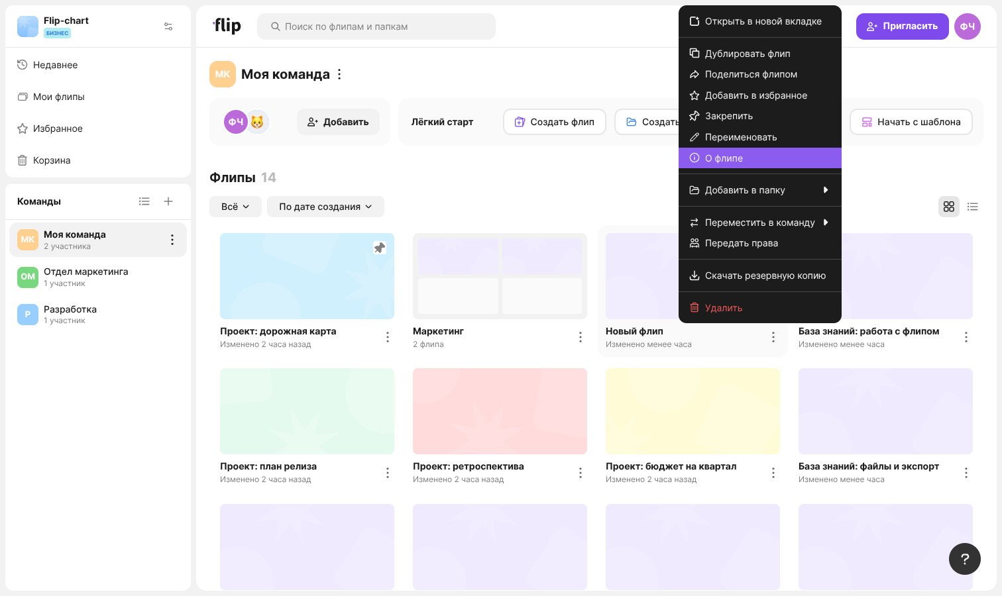
Task: Open workspace settings sliders icon
Action: [168, 26]
